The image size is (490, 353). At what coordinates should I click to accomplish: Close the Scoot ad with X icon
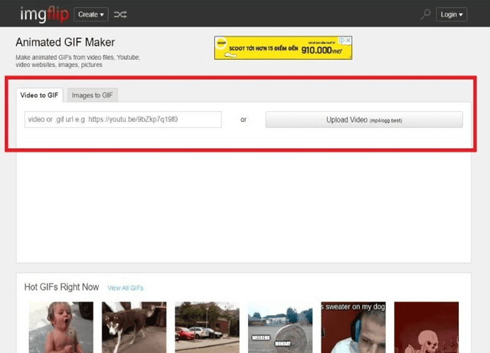coord(348,40)
